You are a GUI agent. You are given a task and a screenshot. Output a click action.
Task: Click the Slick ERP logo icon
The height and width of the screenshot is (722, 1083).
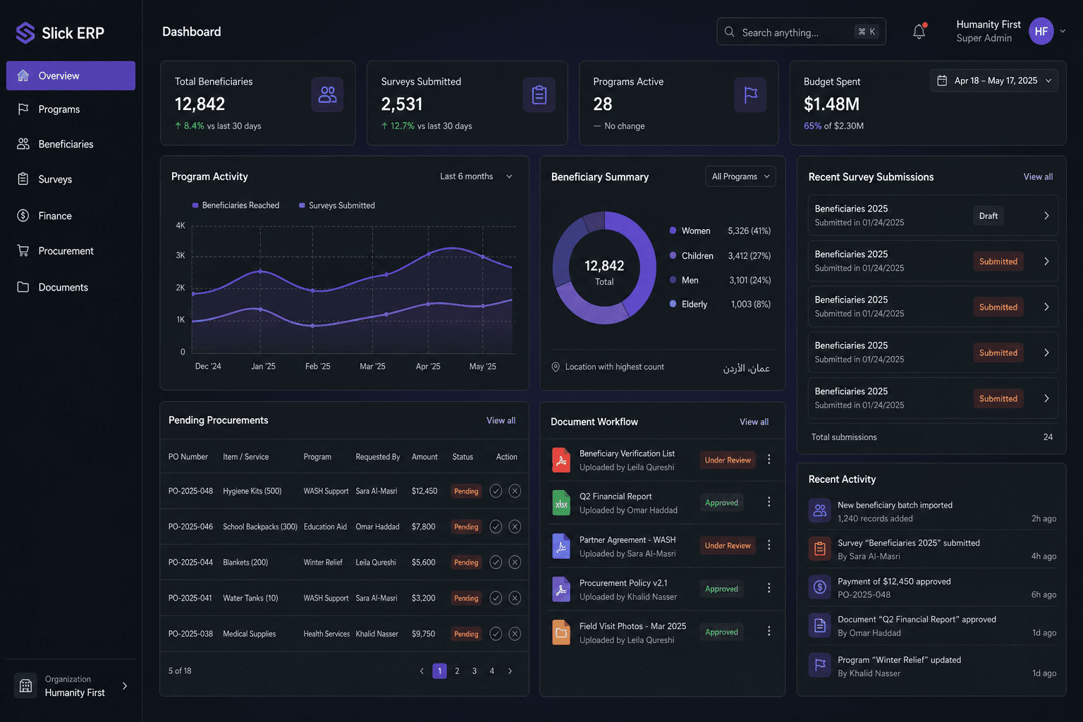[25, 32]
